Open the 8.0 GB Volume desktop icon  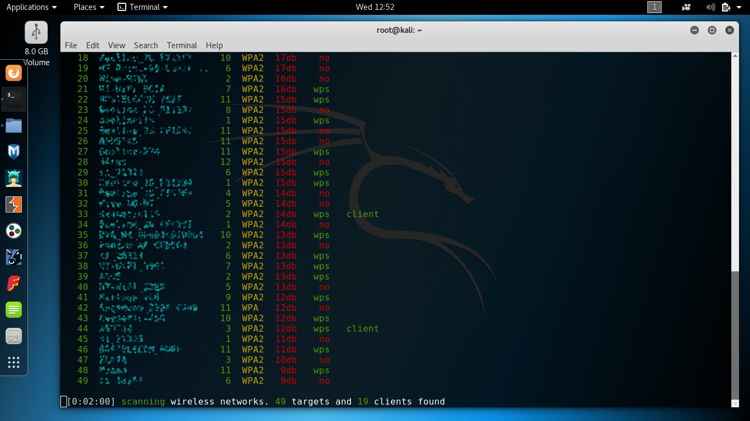pyautogui.click(x=36, y=33)
